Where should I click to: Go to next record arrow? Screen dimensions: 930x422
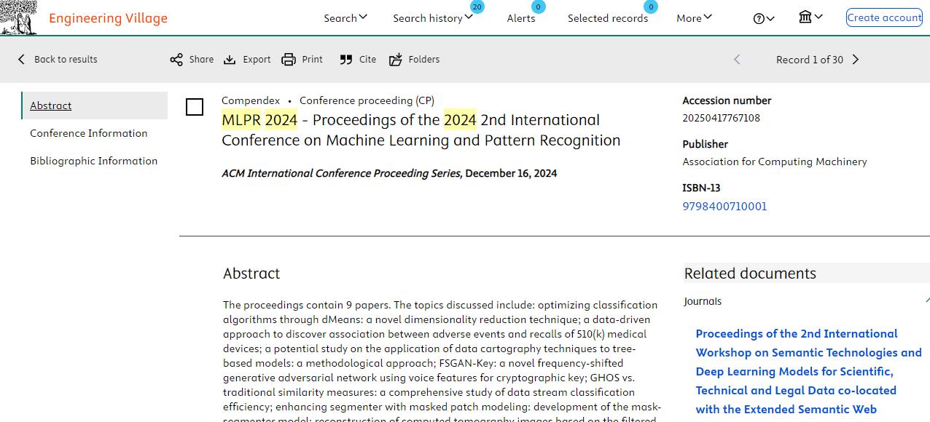point(856,60)
